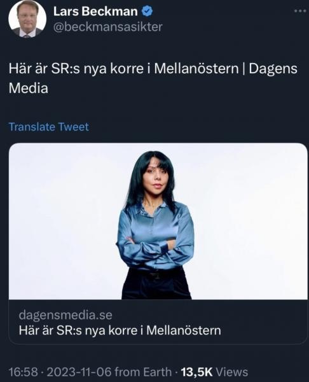The height and width of the screenshot is (382, 309).
Task: Select the first line of the tweet body text
Action: [153, 69]
